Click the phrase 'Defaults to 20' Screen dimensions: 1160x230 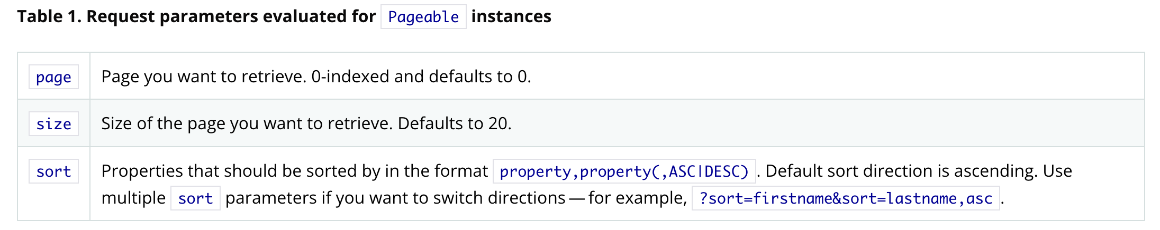click(452, 124)
